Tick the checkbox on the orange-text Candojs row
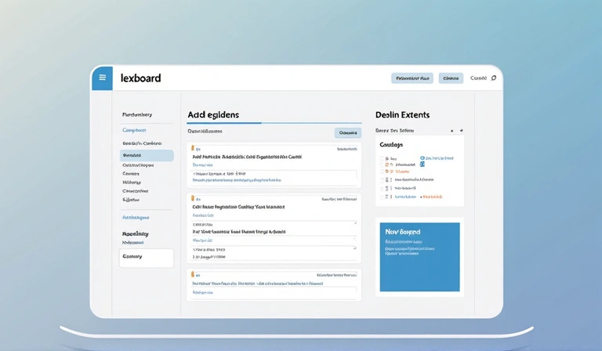The width and height of the screenshot is (602, 351). (x=382, y=172)
